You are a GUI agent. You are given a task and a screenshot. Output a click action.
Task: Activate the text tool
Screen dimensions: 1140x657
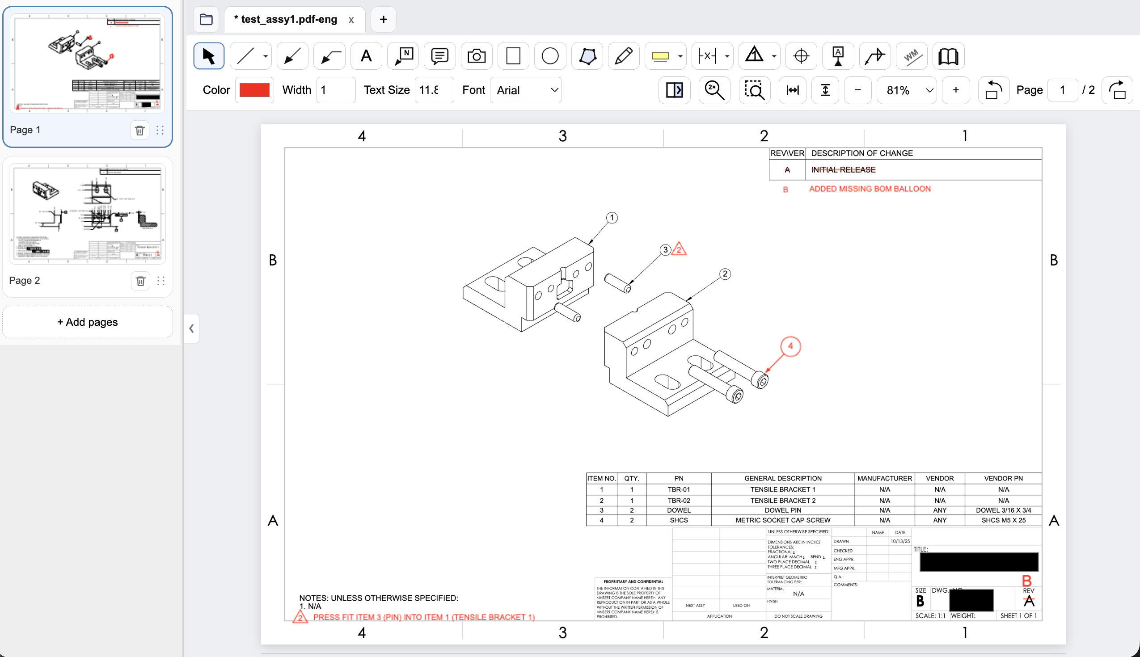pos(366,56)
